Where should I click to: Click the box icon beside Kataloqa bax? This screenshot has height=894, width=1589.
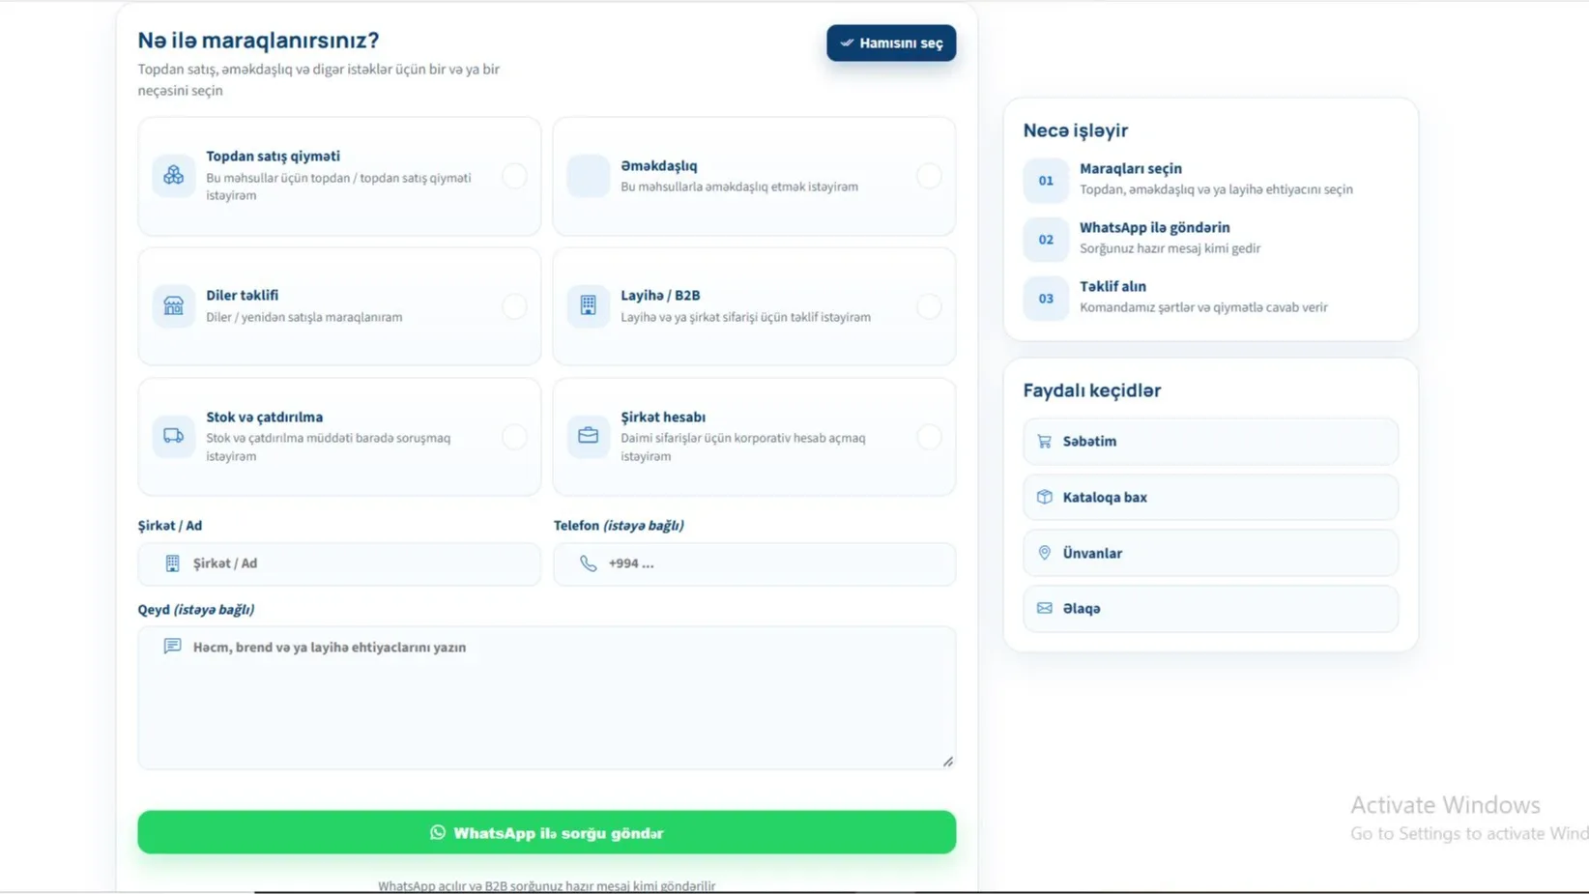[x=1044, y=497]
